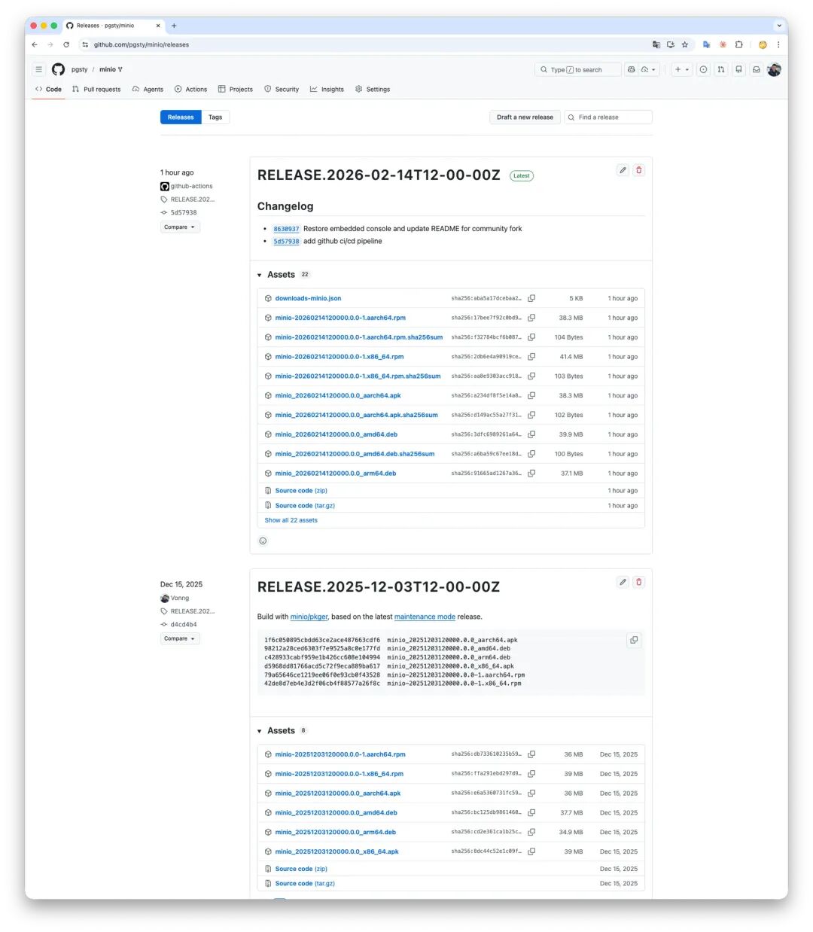Screen dimensions: 813x932
Task: Open the Projects tab
Action: pos(236,89)
